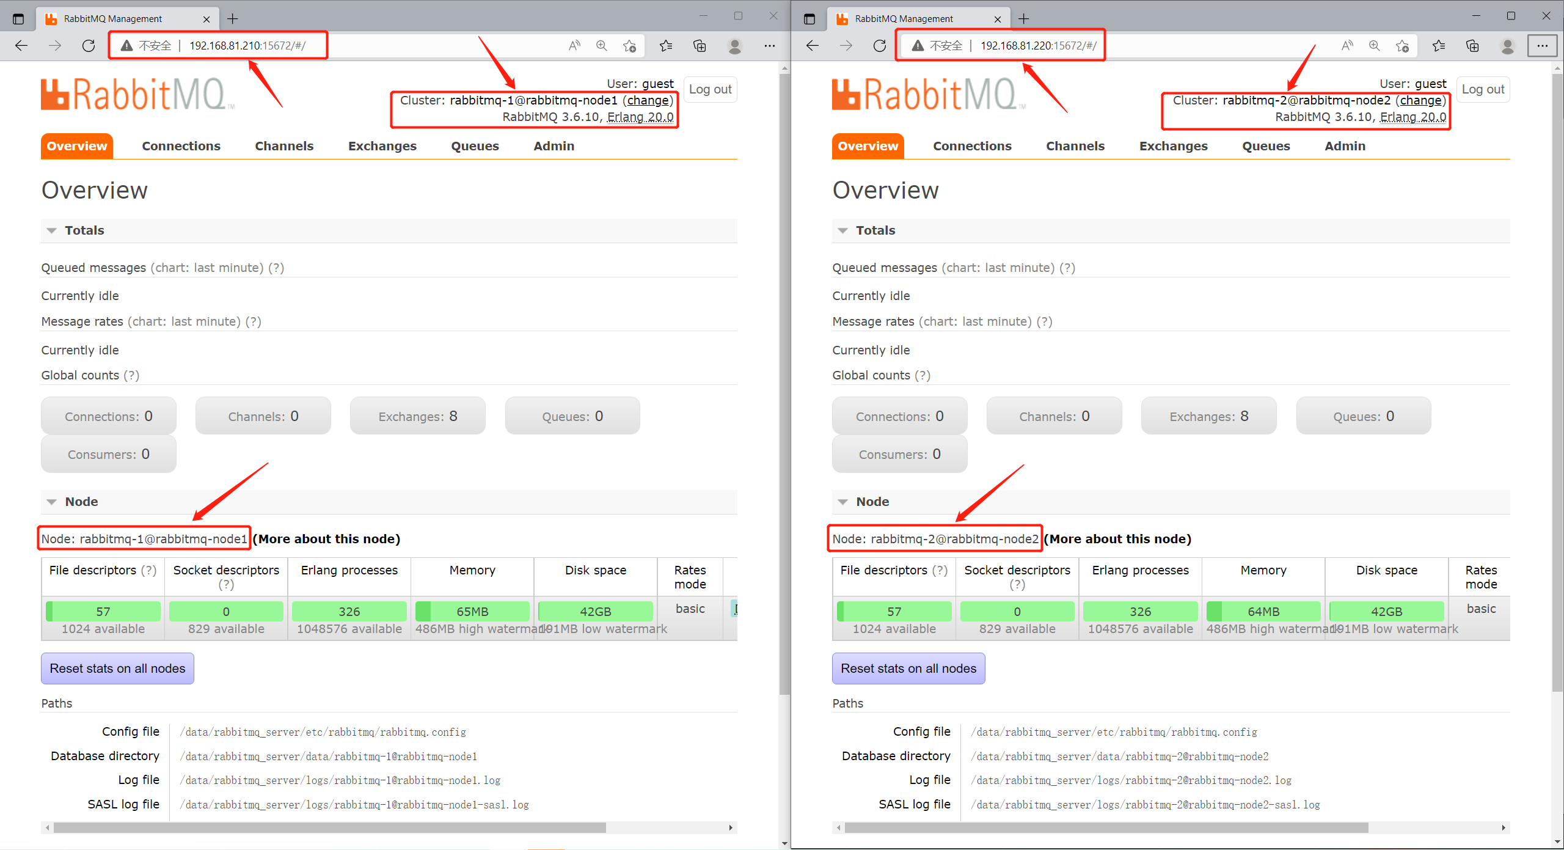1564x850 pixels.
Task: Go back in the left browser window
Action: (x=21, y=46)
